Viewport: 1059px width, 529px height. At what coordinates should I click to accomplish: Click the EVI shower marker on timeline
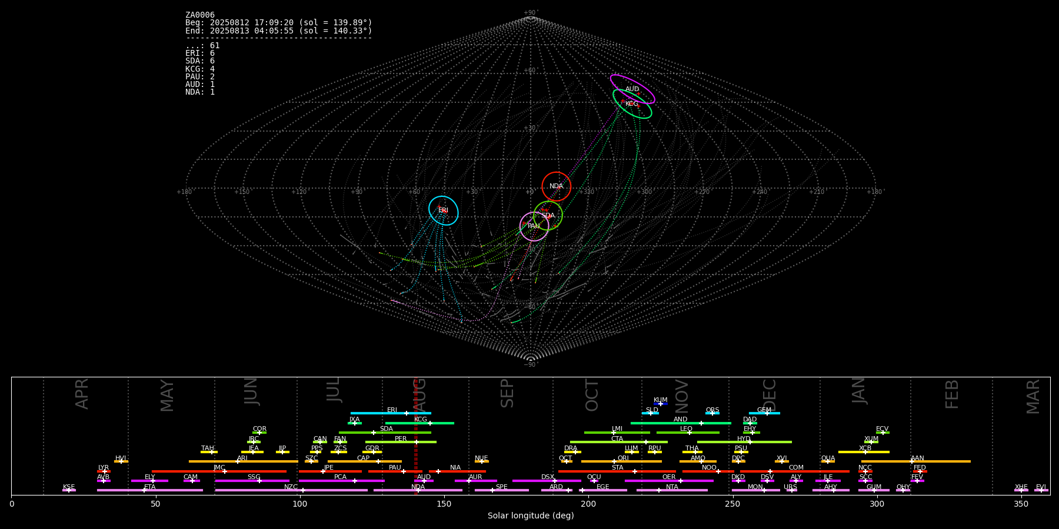1041,490
